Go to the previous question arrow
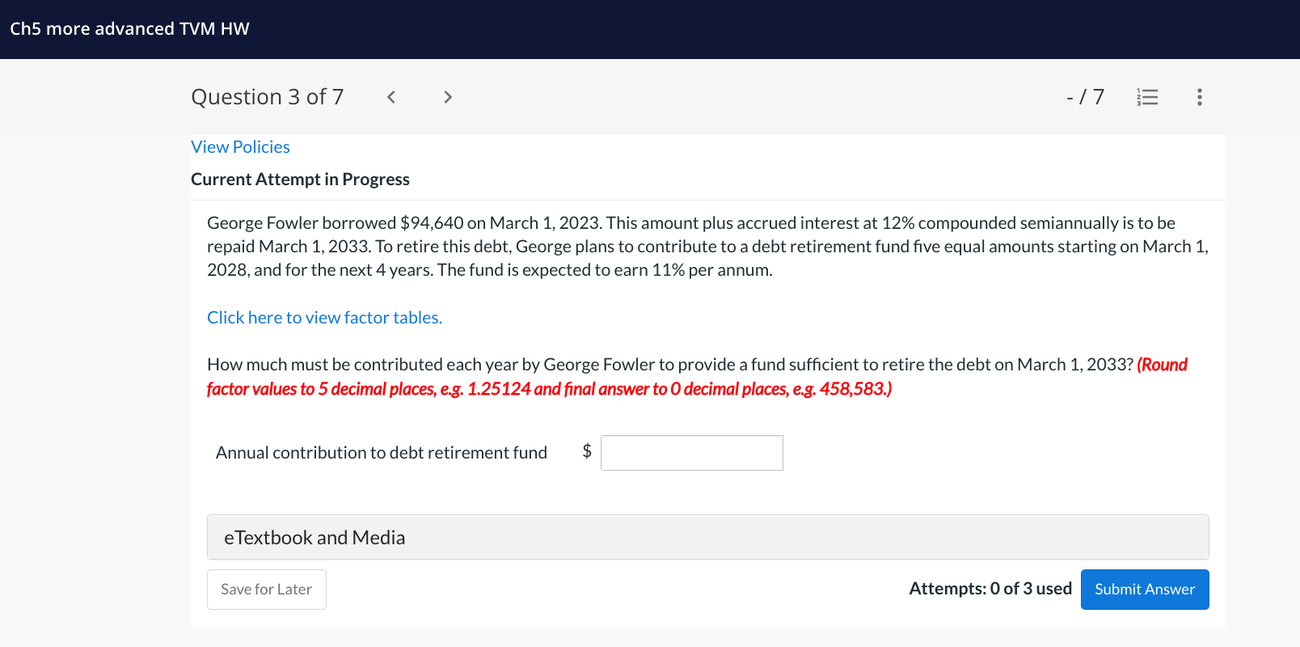 pos(391,97)
